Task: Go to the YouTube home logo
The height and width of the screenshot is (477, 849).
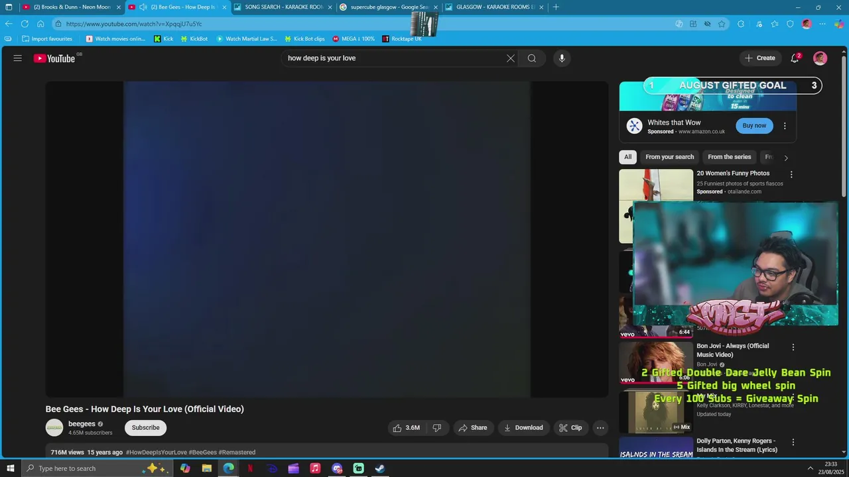Action: (x=55, y=58)
